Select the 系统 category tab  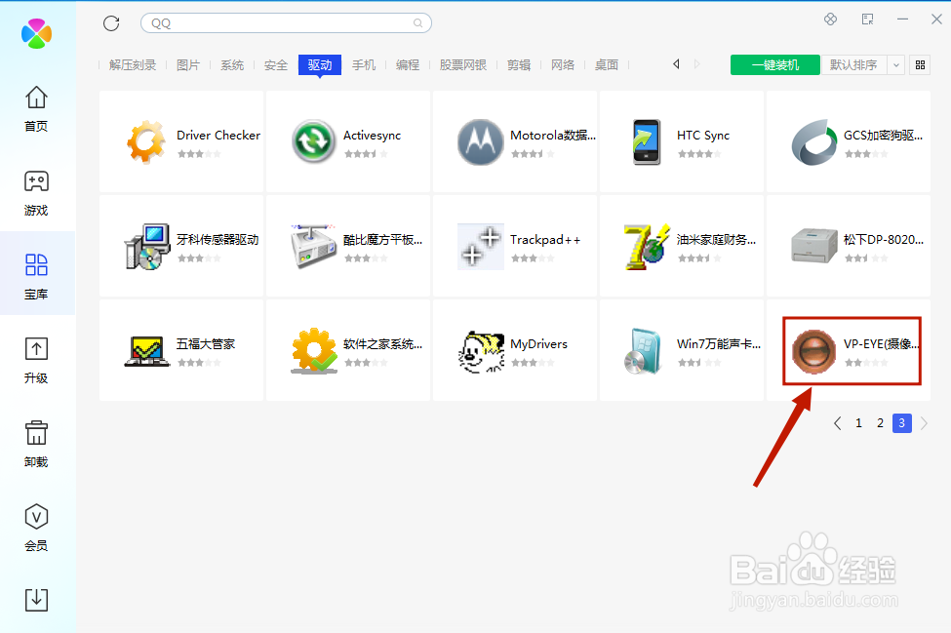click(232, 65)
